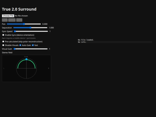This screenshot has width=156, height=117.
Task: Click the 'No file loaded.' status text
Action: (x=86, y=40)
